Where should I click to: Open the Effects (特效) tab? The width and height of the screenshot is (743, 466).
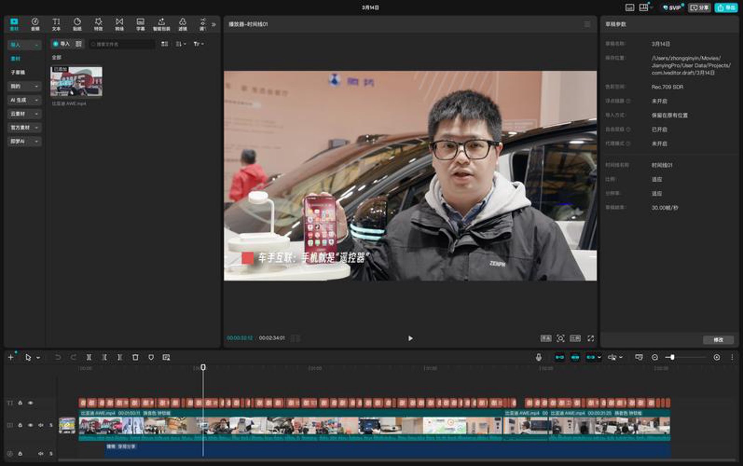coord(98,24)
